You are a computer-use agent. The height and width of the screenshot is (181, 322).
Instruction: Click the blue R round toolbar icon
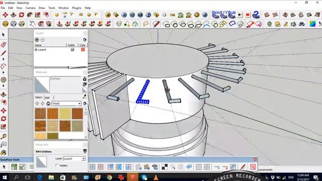point(124,15)
